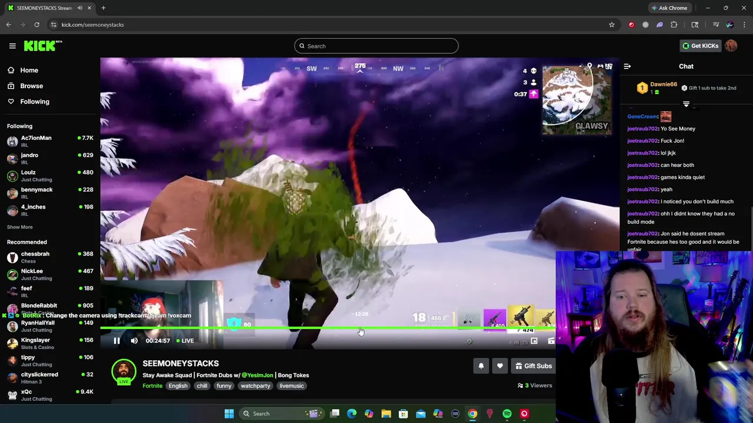Click the Dawnie66 top gifter entry
Viewport: 753px width, 423px height.
point(657,88)
